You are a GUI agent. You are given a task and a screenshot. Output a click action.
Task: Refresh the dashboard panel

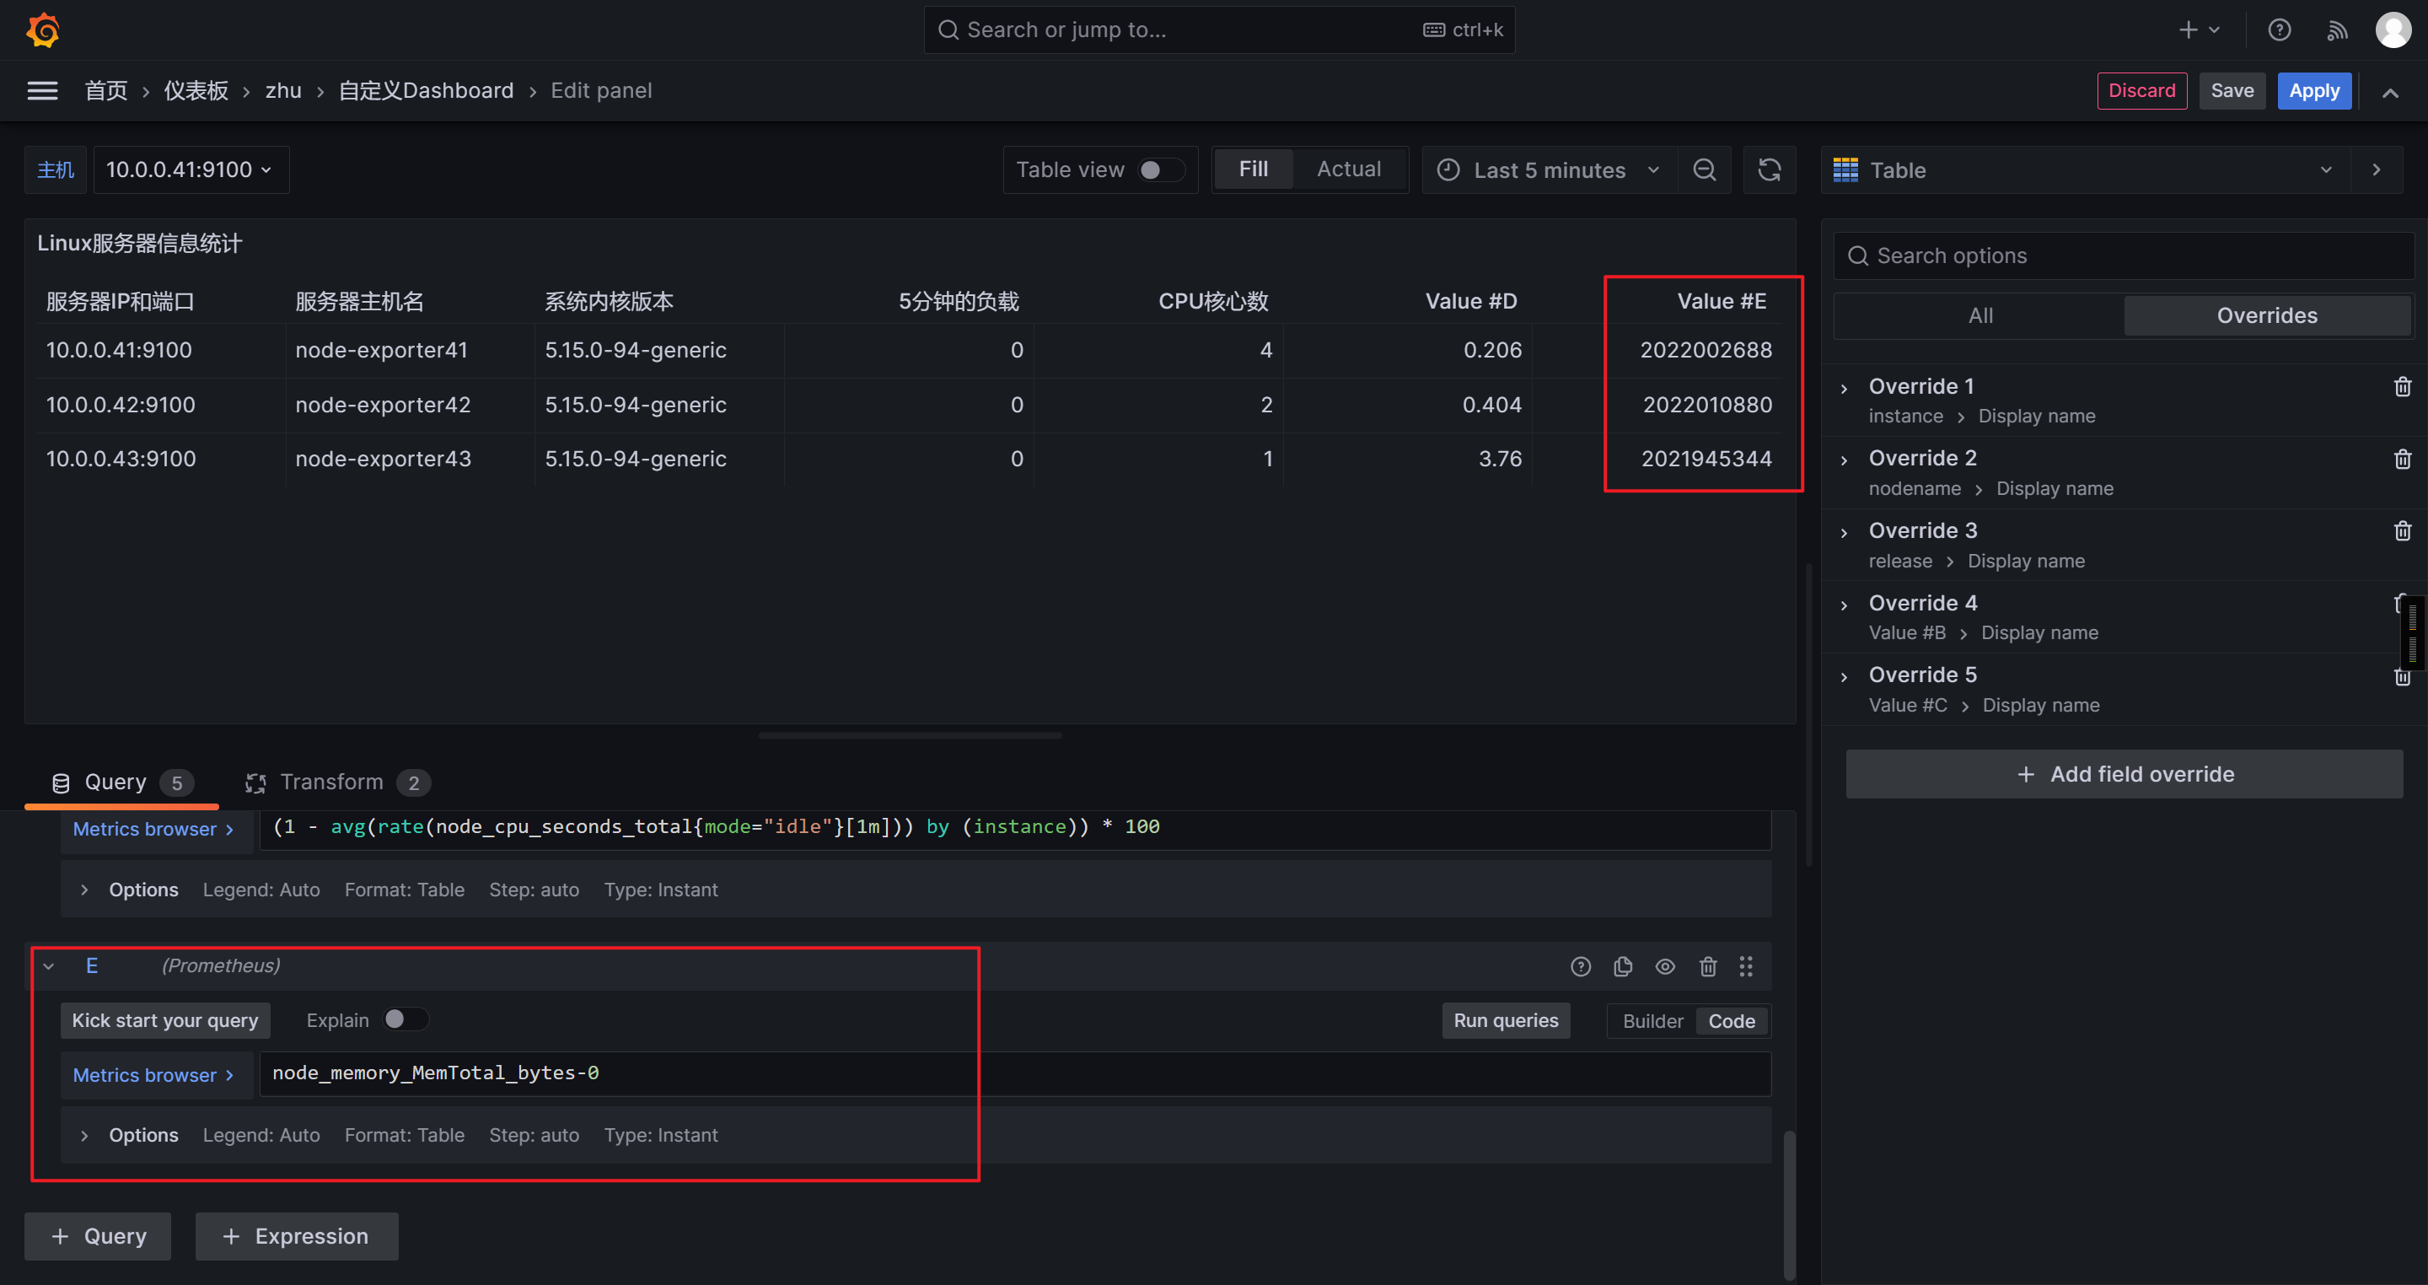pyautogui.click(x=1768, y=169)
